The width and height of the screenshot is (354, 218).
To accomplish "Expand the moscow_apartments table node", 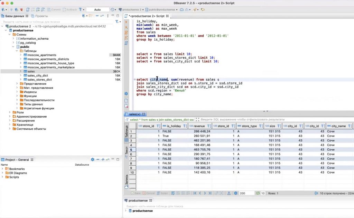I will click(20, 55).
